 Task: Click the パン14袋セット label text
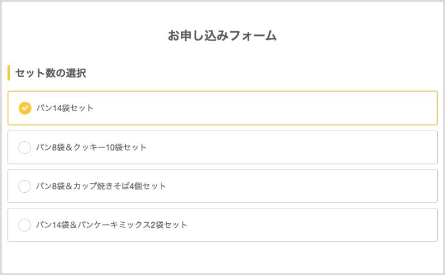pos(65,108)
